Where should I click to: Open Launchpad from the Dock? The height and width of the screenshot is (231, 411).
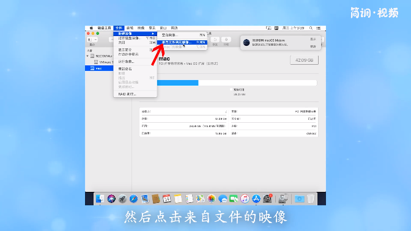click(122, 199)
